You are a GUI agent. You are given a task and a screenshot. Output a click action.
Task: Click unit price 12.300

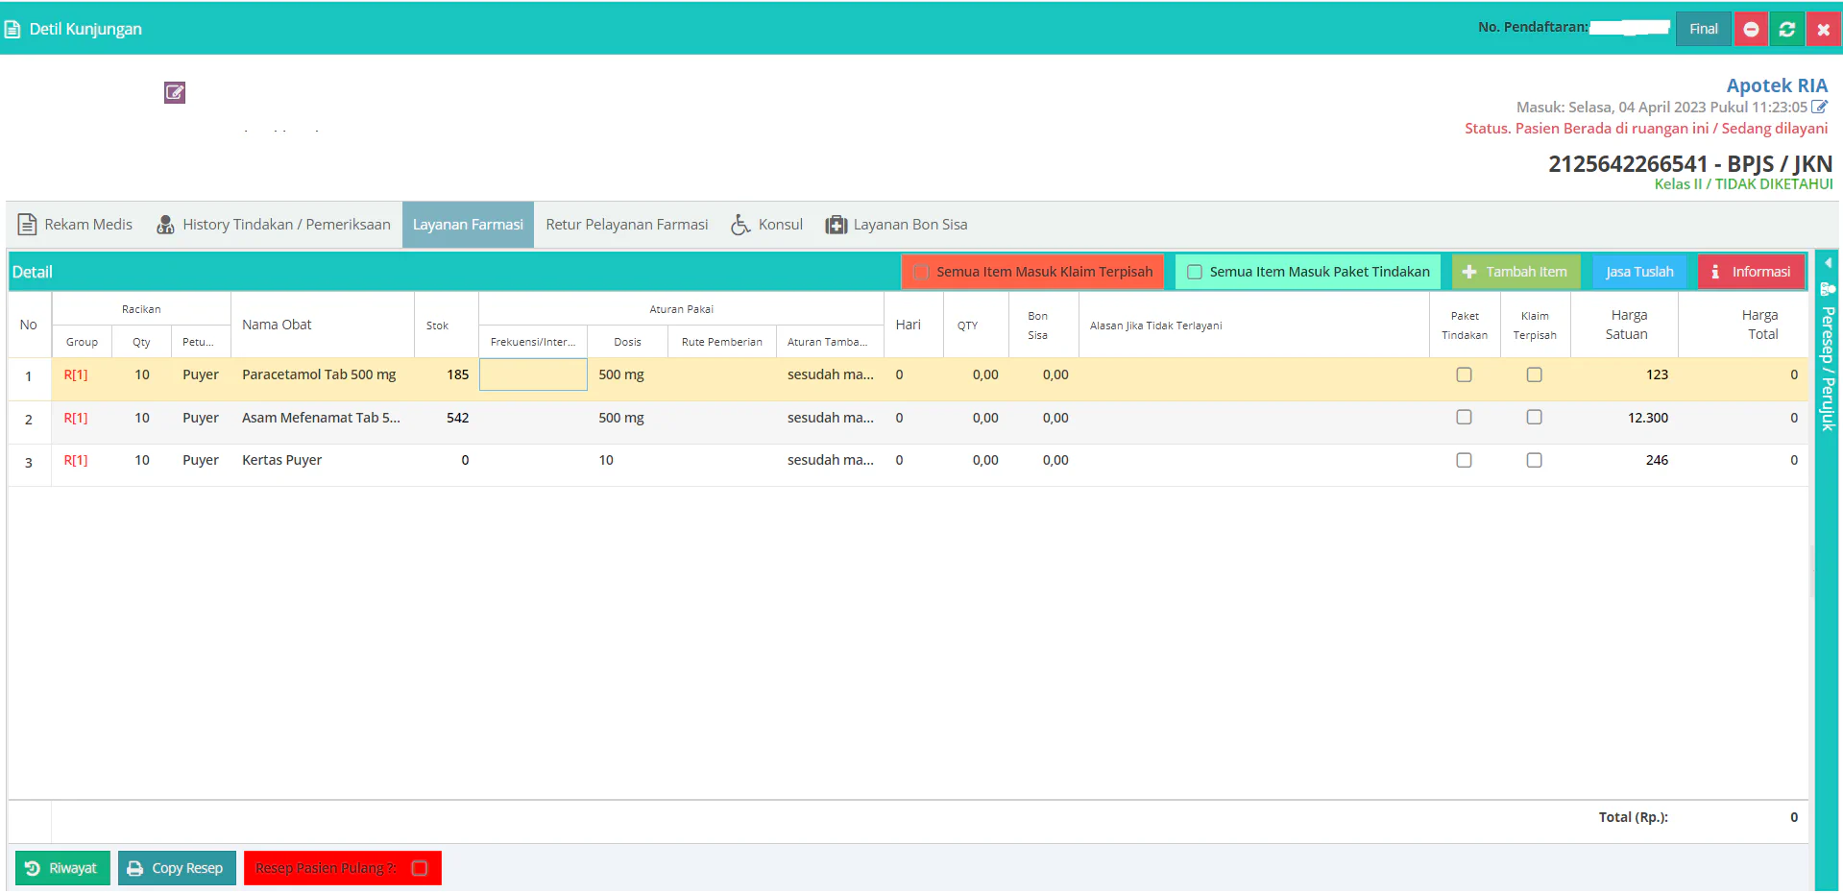(x=1647, y=418)
